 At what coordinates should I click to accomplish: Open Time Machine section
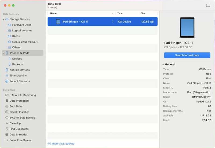coord(18,76)
